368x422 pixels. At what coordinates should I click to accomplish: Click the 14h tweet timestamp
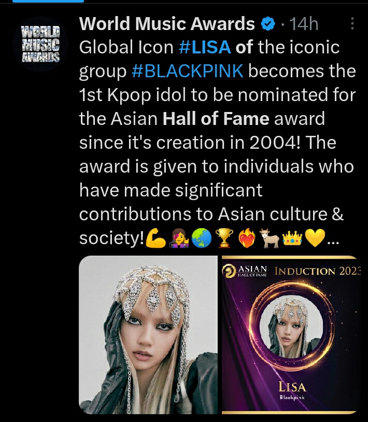point(304,24)
